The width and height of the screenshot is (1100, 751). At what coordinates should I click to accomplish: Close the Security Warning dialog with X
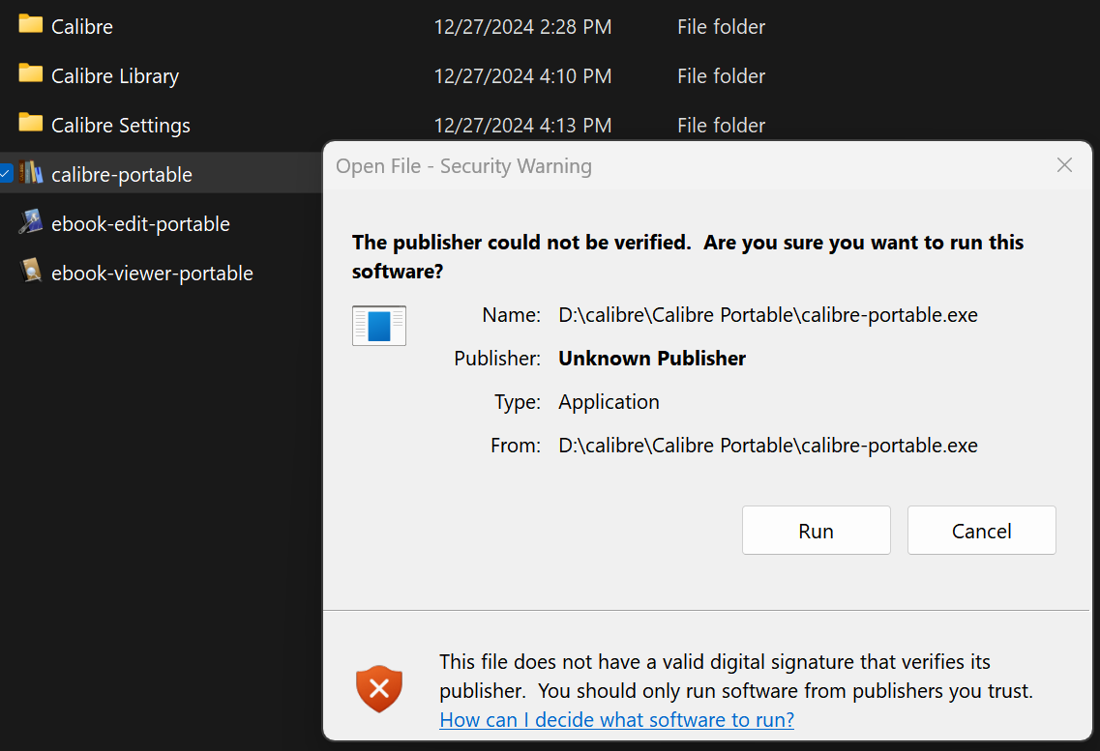pyautogui.click(x=1064, y=164)
